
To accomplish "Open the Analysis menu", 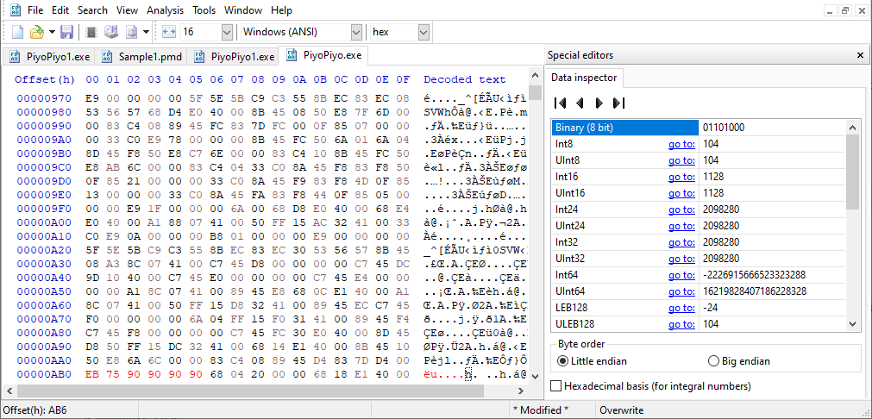I will pyautogui.click(x=165, y=10).
